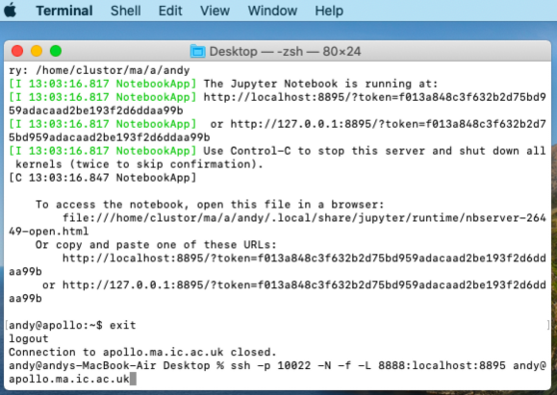Click 'The Jupyter Notebook is running at:' text

(x=320, y=84)
